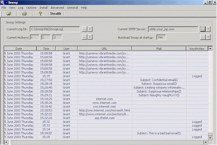Open the Options menu
The image size is (217, 145).
click(31, 8)
